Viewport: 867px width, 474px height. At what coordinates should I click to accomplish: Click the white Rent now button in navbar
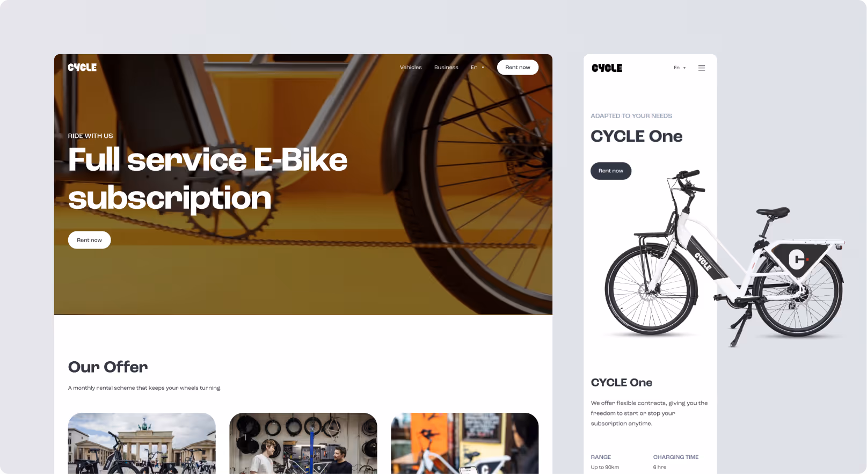(x=518, y=67)
